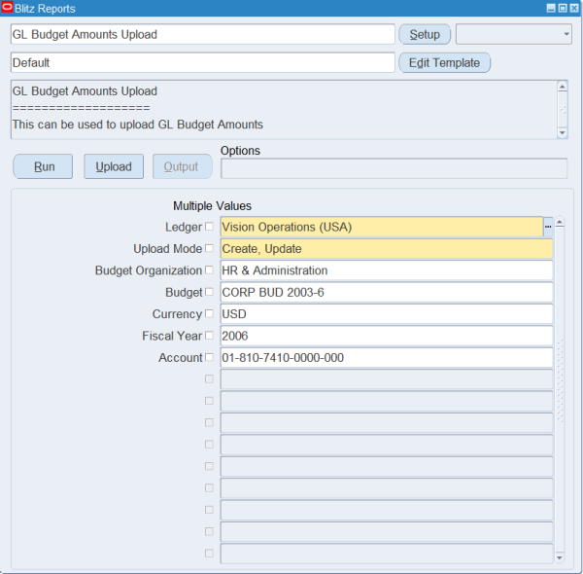Click the Upload button
Screen dimensions: 583x574
114,166
